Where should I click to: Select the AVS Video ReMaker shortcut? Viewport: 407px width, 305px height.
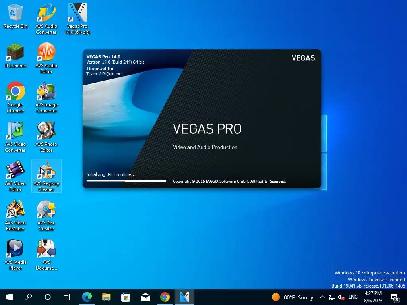tap(16, 216)
